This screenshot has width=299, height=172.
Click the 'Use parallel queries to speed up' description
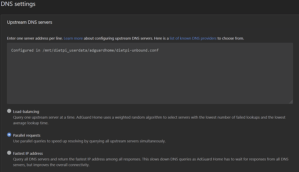click(89, 141)
